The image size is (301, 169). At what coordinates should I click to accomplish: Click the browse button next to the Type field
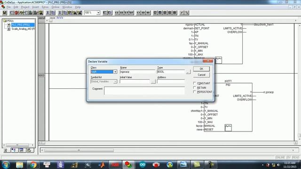188,72
